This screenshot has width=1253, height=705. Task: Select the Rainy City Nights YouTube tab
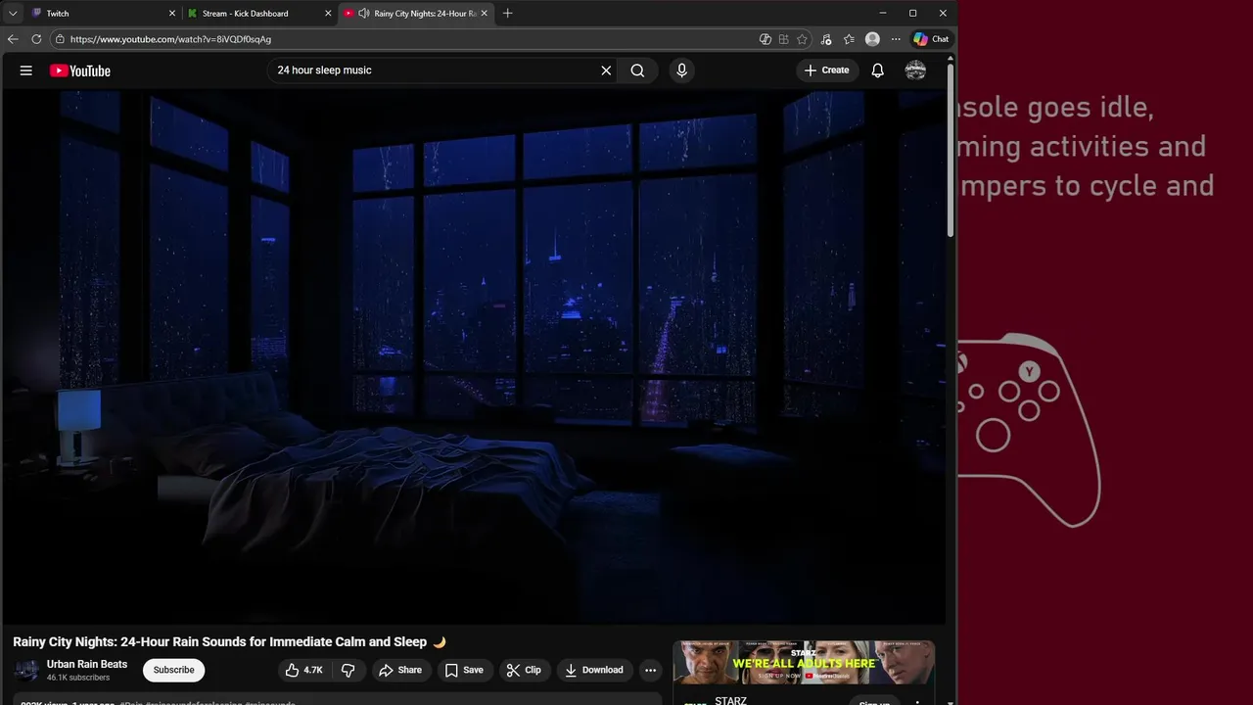415,14
